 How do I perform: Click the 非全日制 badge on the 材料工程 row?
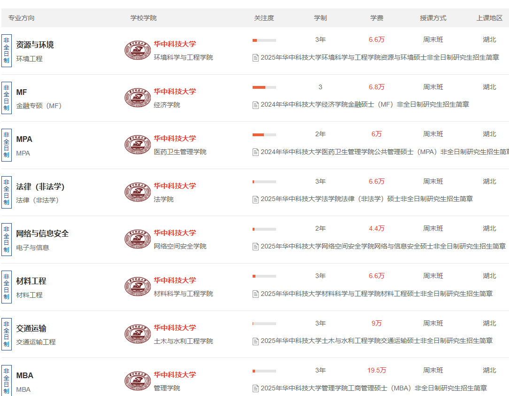(x=7, y=287)
